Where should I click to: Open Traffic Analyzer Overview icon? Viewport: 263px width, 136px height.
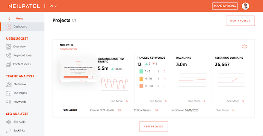pos(9,84)
